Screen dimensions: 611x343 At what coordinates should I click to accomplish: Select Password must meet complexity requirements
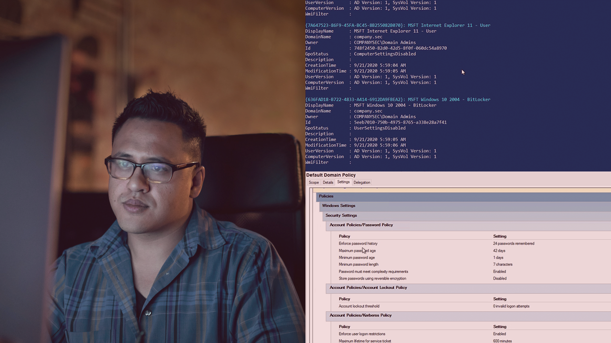(373, 272)
